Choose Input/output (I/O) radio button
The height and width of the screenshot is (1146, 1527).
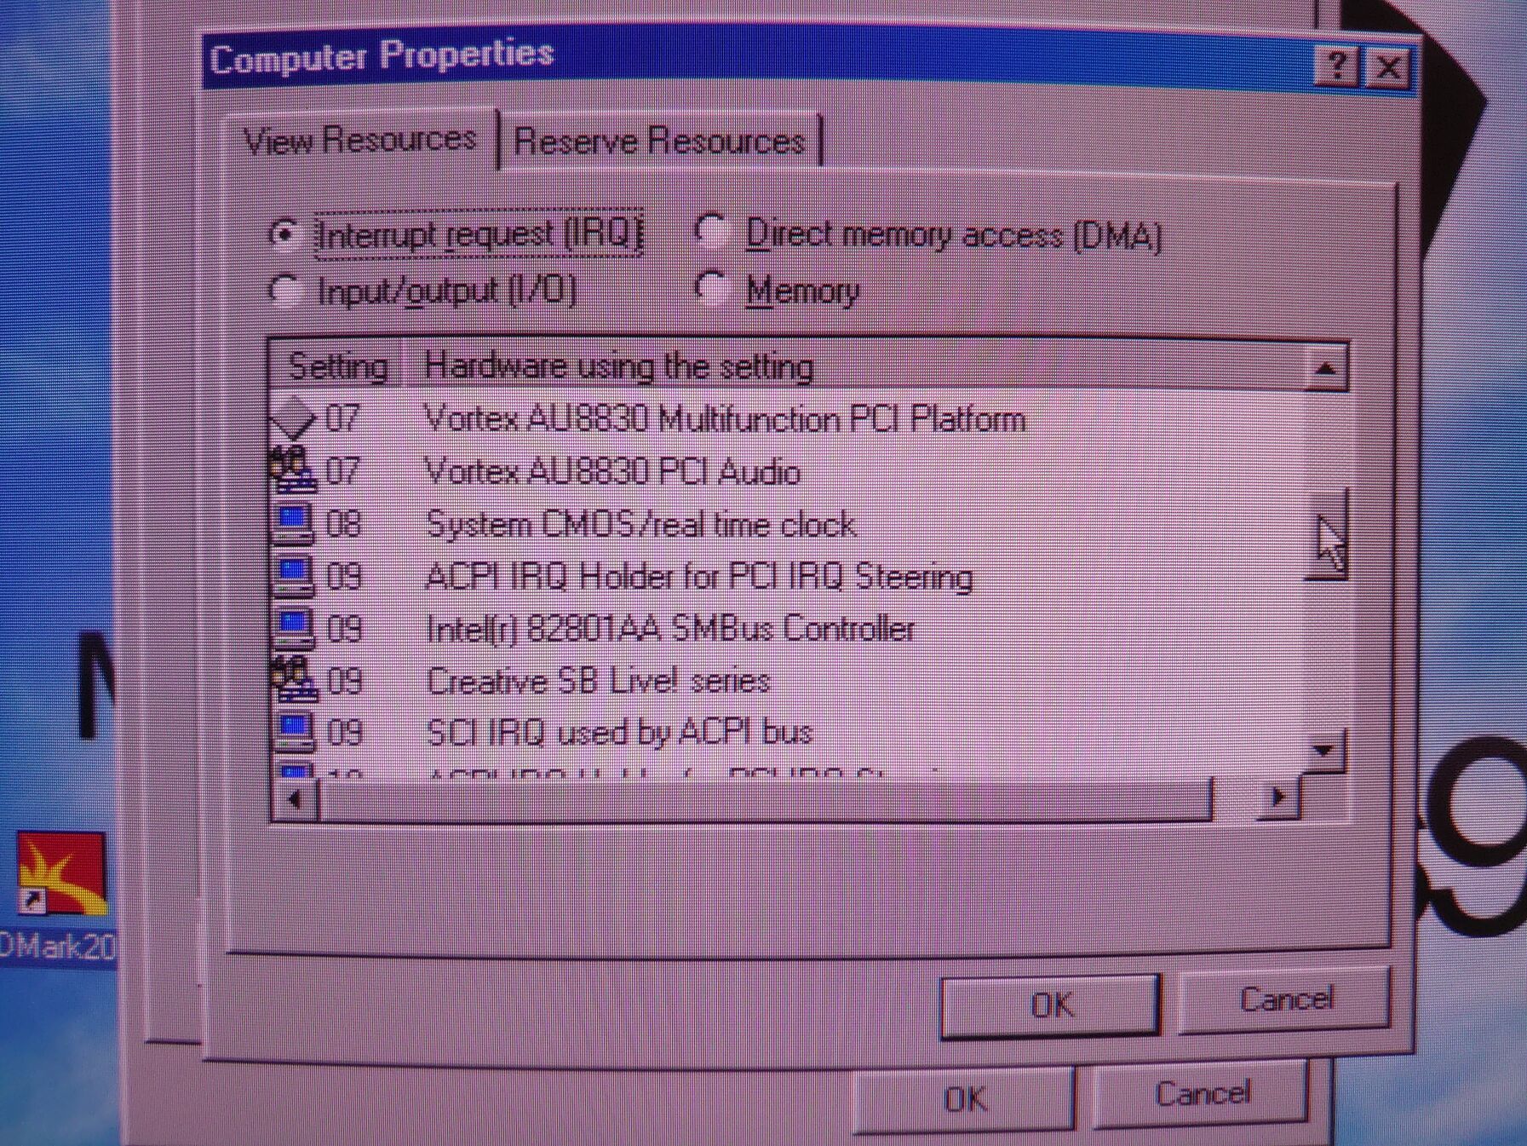coord(284,290)
